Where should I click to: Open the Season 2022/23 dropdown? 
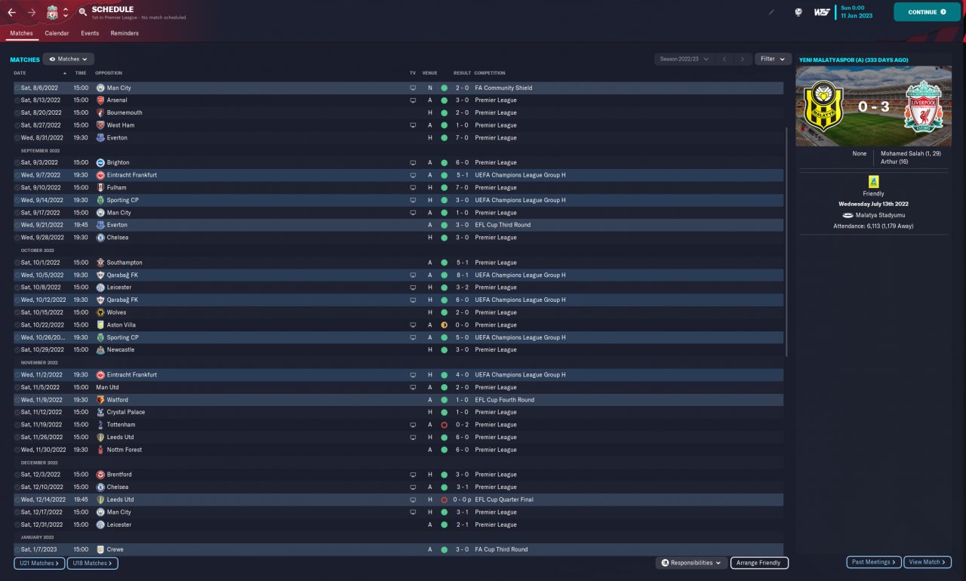(684, 59)
